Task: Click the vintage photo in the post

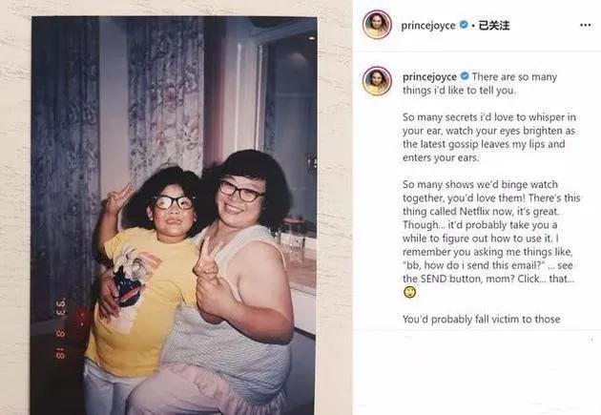Action: point(174,216)
